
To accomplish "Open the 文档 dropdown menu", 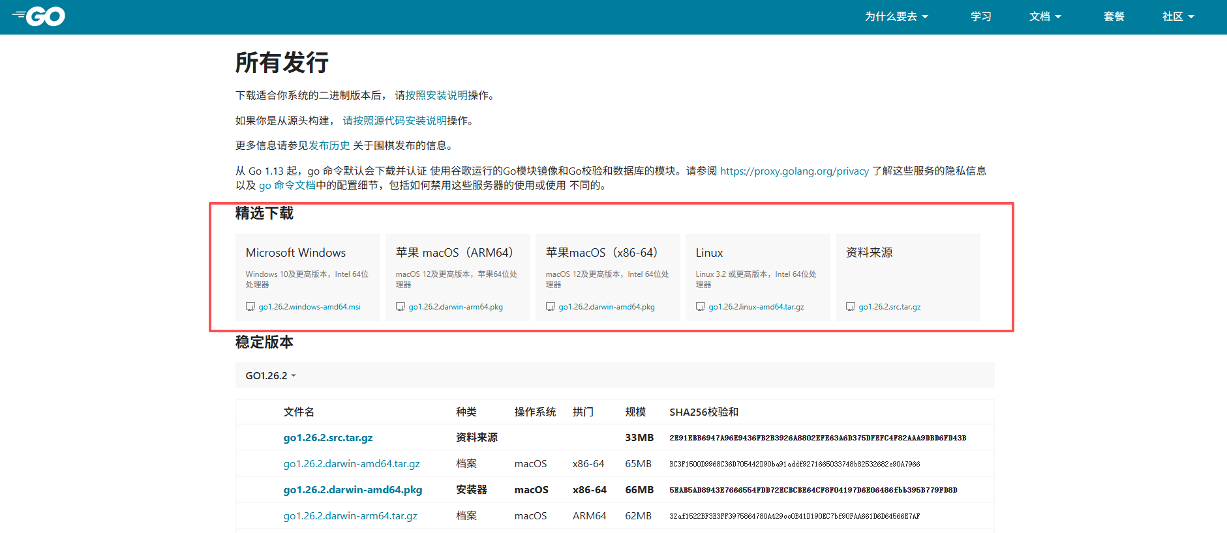I will 1045,16.
